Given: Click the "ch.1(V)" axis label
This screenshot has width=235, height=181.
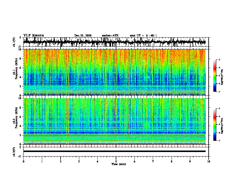Looking at the screenshot, I should pos(14,42).
